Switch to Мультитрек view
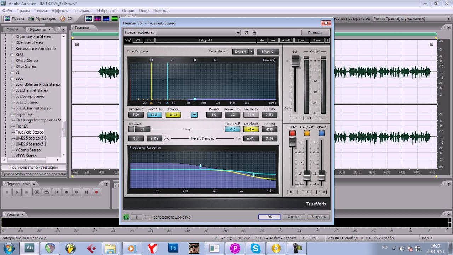Image resolution: width=453 pixels, height=255 pixels. click(43, 18)
